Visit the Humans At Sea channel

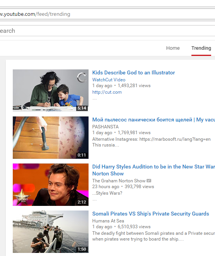click(x=108, y=221)
